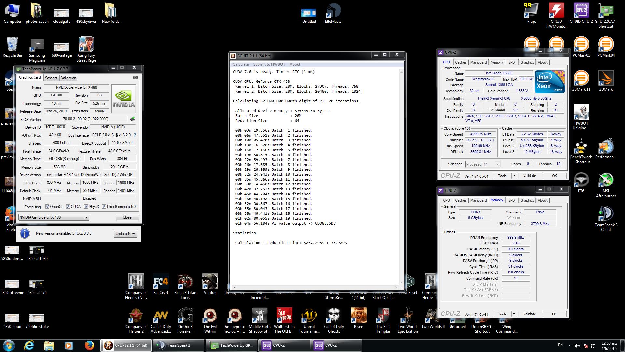Click the GPU-Z screenshot camera icon
This screenshot has width=625, height=352.
coord(135,78)
